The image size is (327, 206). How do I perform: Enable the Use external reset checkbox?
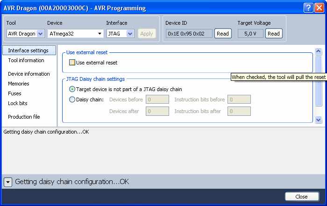point(72,63)
